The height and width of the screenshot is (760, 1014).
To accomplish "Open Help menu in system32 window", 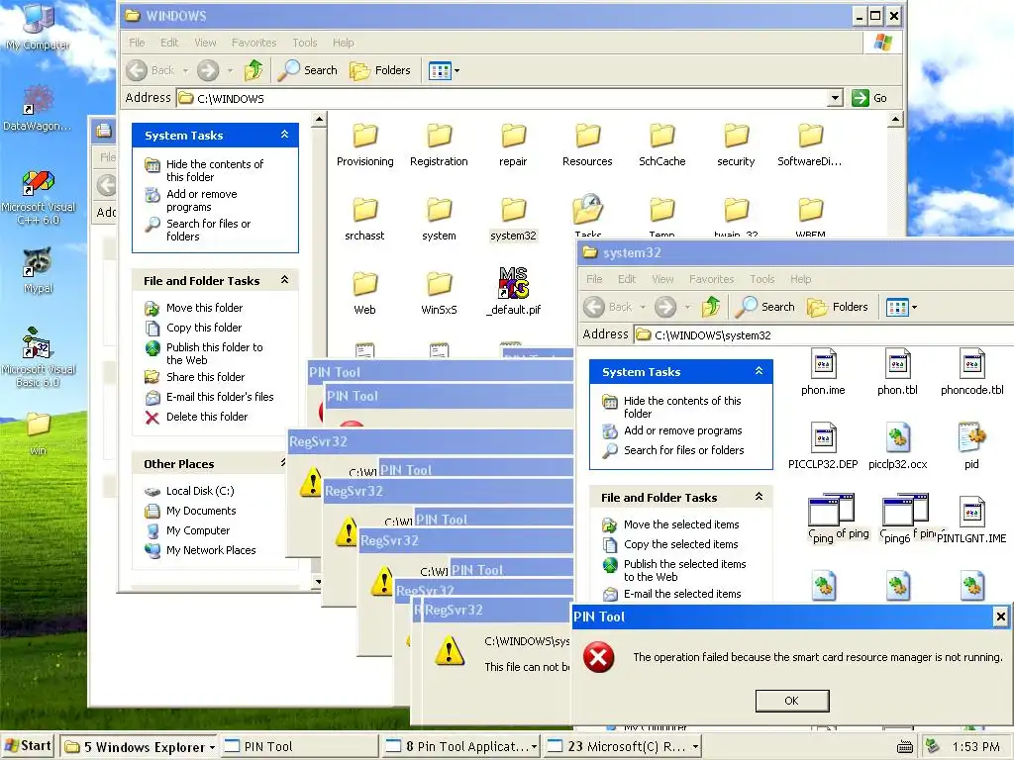I will point(800,279).
